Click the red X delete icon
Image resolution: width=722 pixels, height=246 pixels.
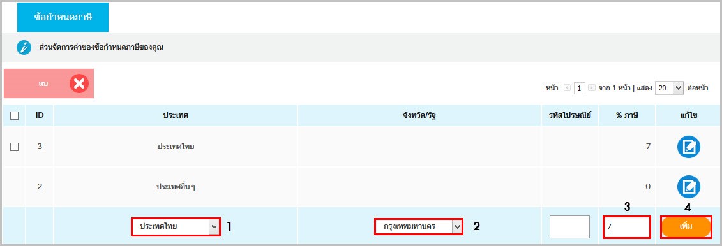[x=79, y=83]
